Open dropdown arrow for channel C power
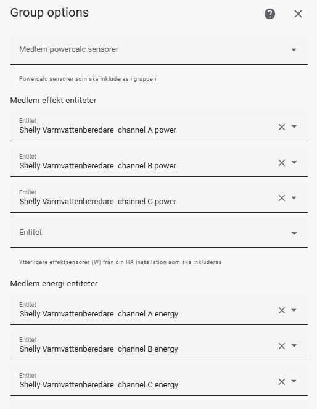 [x=294, y=198]
